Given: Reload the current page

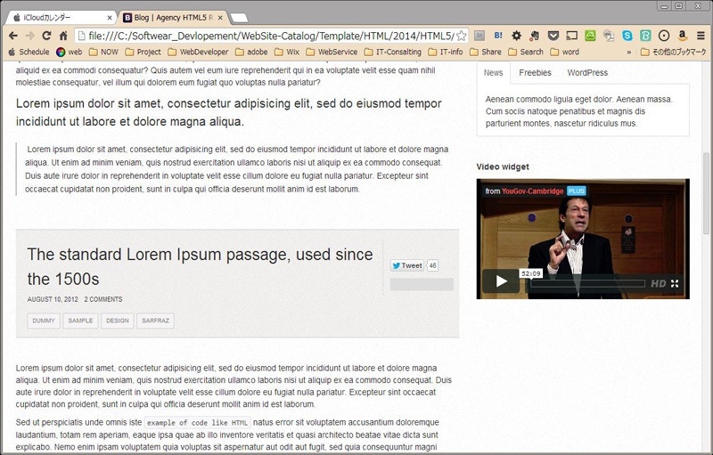Looking at the screenshot, I should tap(46, 36).
